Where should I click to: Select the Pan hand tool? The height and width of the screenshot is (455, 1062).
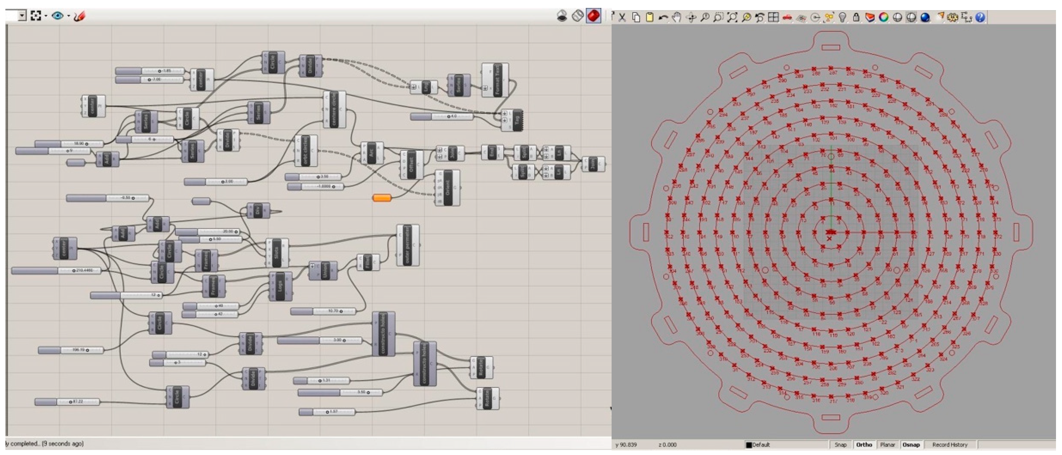coord(676,17)
